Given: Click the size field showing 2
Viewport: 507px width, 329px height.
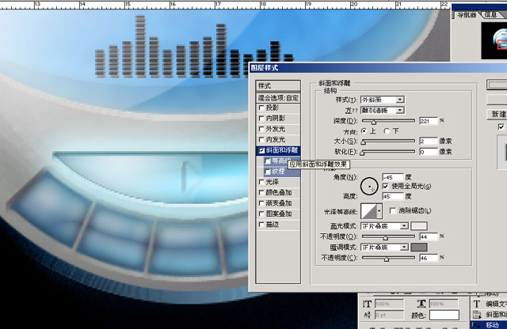Looking at the screenshot, I should coord(429,141).
